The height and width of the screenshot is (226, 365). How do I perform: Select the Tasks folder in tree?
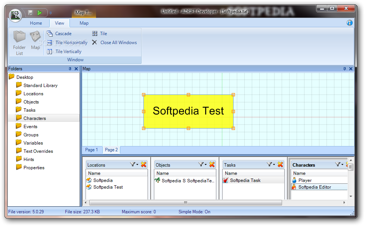[30, 110]
